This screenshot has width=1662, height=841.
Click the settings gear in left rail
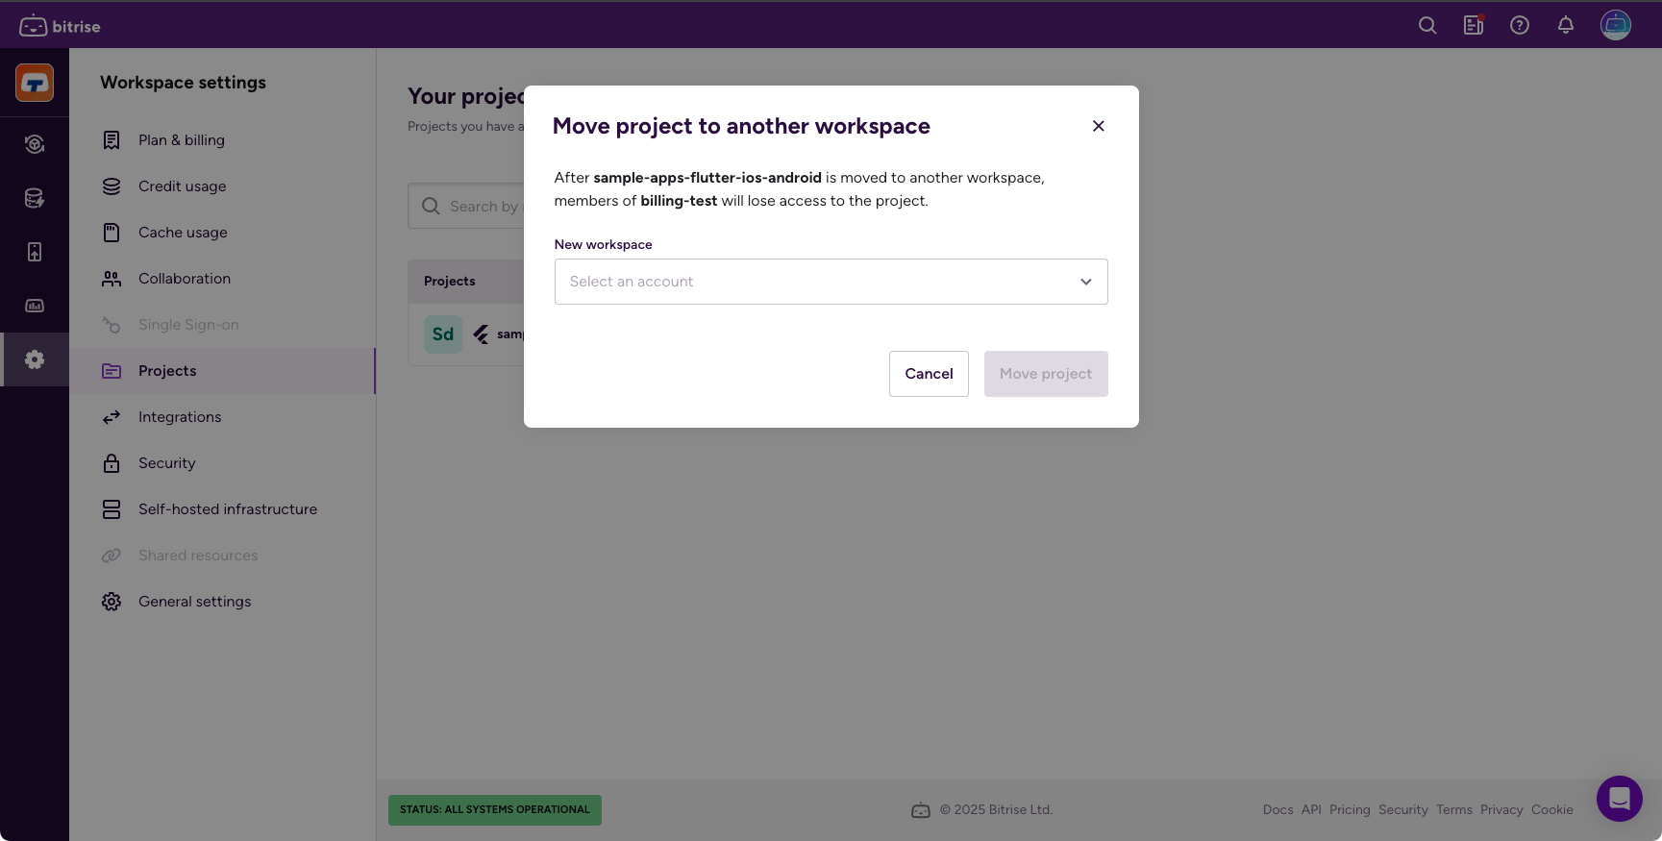(x=35, y=359)
